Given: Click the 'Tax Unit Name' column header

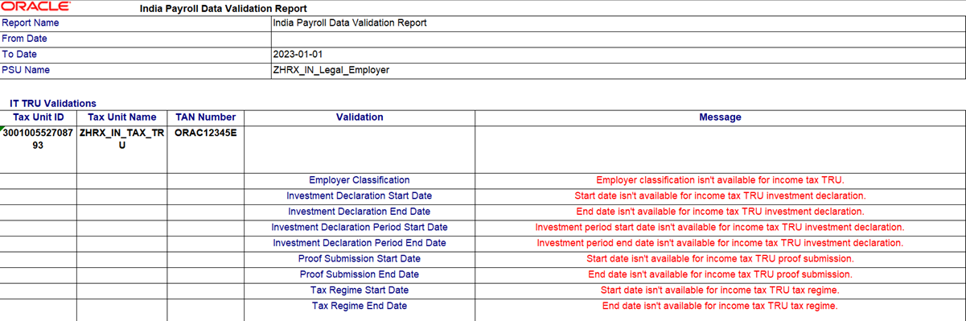Looking at the screenshot, I should pos(122,117).
